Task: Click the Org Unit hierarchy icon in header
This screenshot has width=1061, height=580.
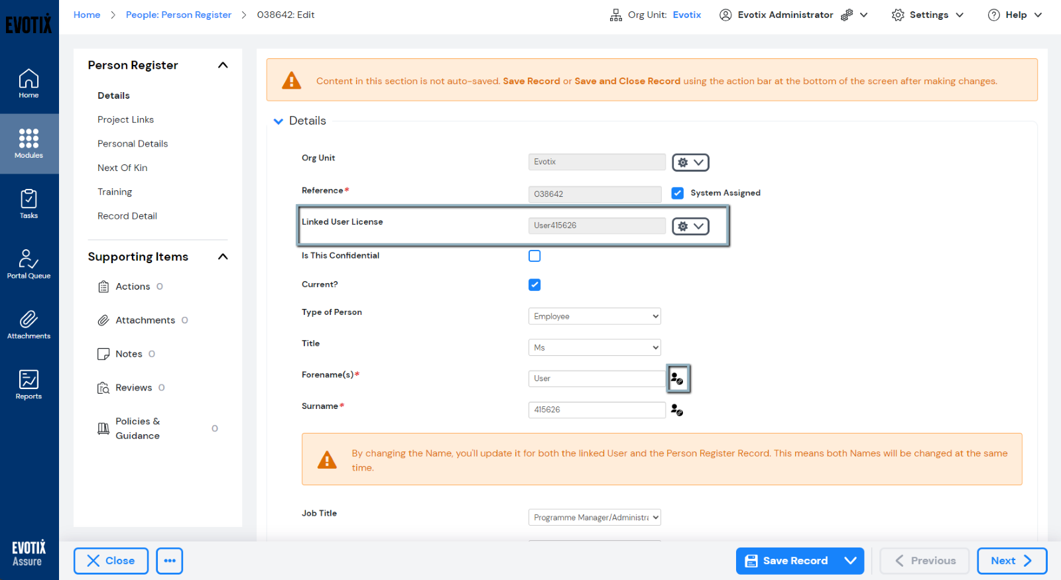Action: 616,15
